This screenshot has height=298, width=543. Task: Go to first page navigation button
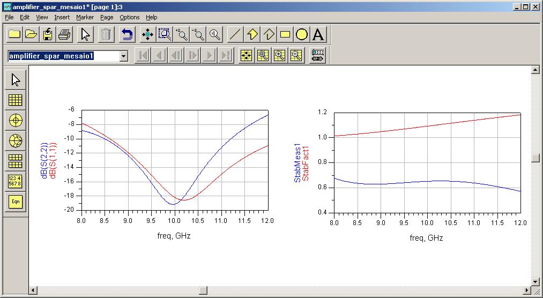click(x=143, y=55)
